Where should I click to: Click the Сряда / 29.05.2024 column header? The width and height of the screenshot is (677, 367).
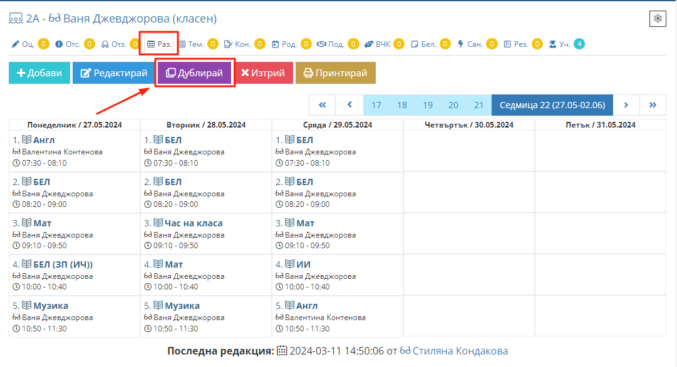click(x=338, y=124)
